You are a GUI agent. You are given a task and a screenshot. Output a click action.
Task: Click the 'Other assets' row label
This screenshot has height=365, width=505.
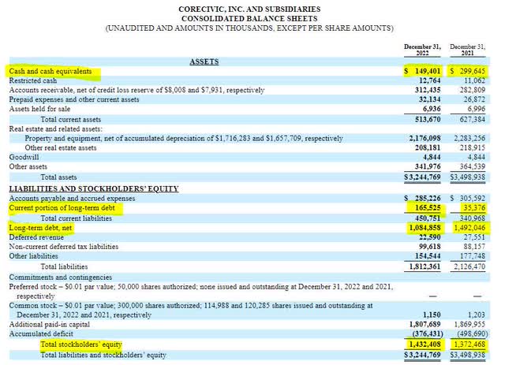28,166
